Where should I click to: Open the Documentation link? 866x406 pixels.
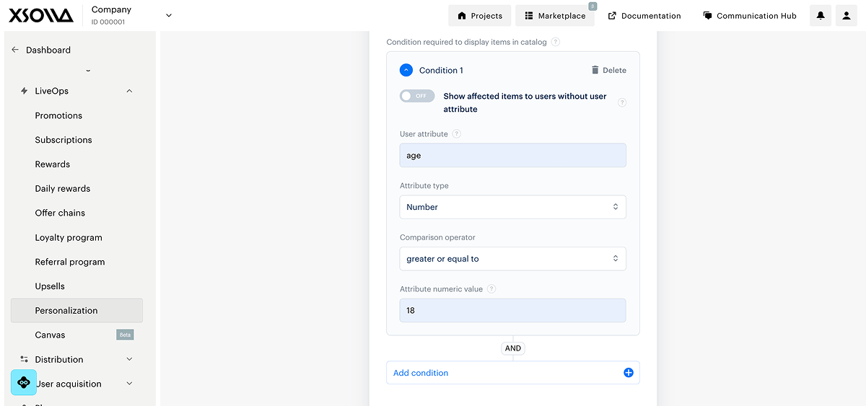pos(644,16)
